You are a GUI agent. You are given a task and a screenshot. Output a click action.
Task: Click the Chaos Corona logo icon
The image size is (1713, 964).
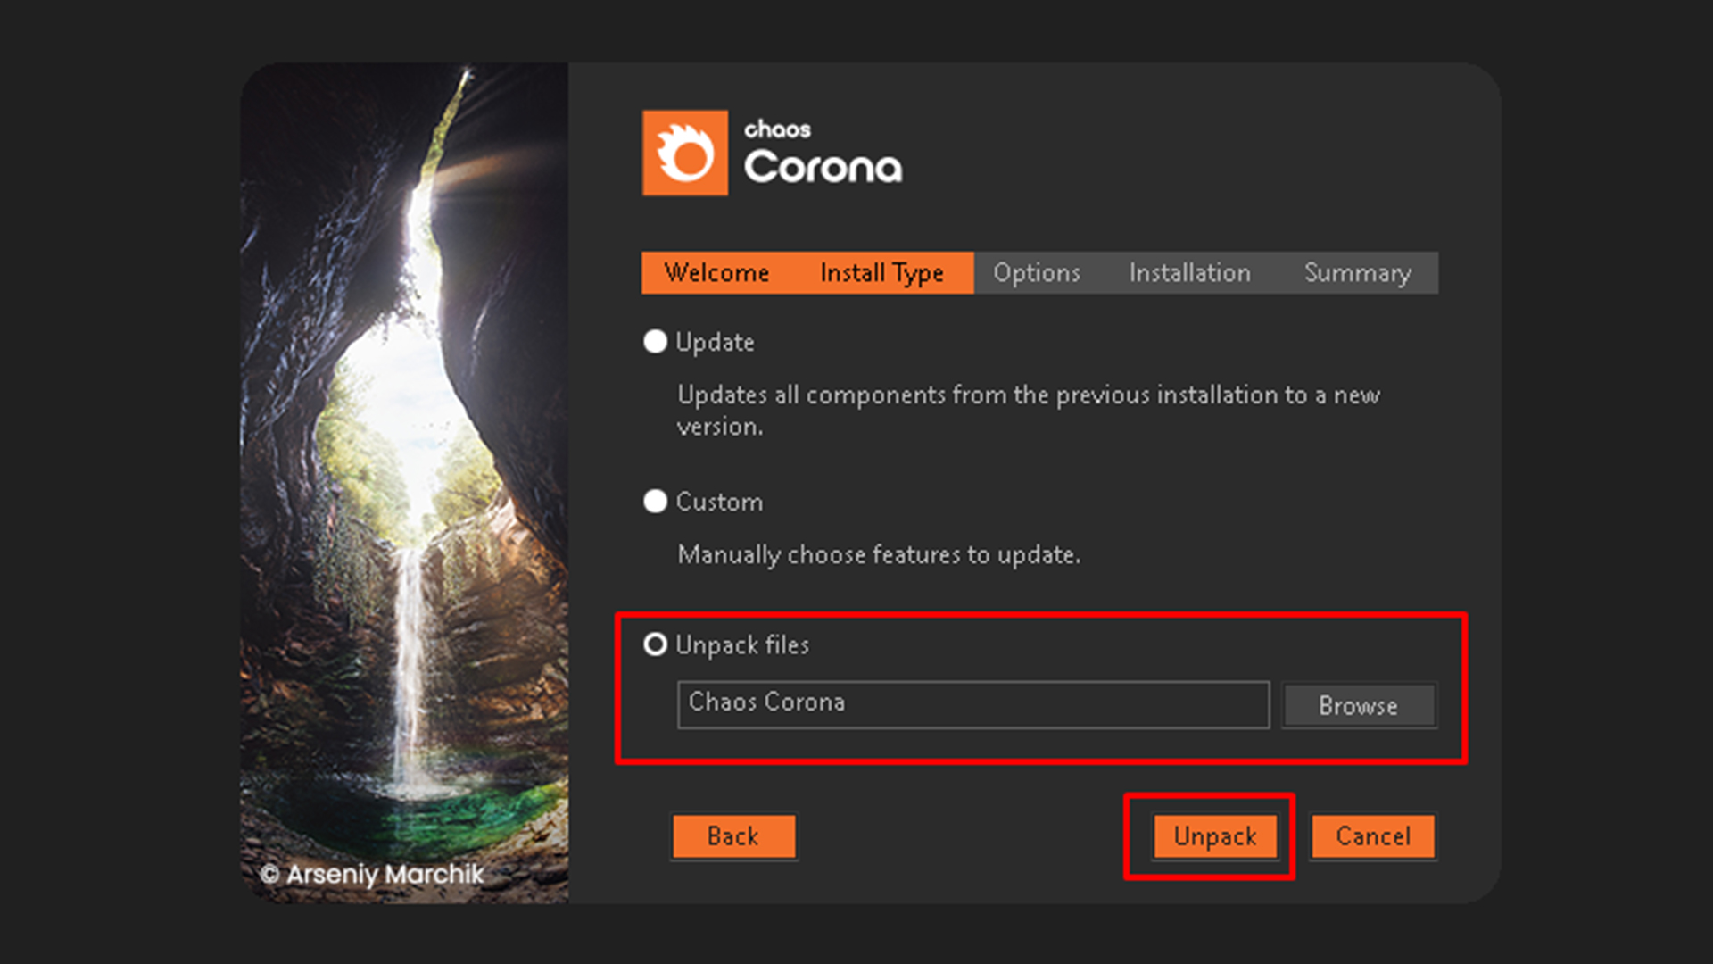[683, 151]
